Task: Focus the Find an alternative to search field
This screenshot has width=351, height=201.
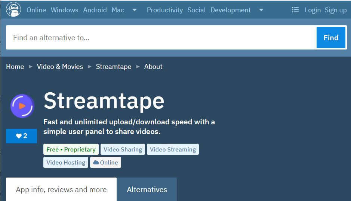Action: pos(161,38)
